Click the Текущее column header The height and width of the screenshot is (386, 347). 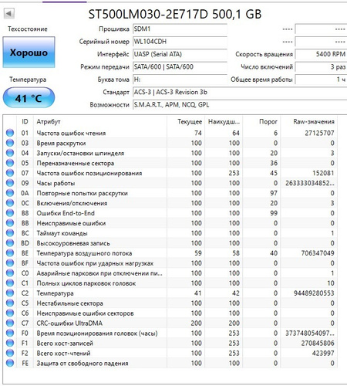click(186, 121)
